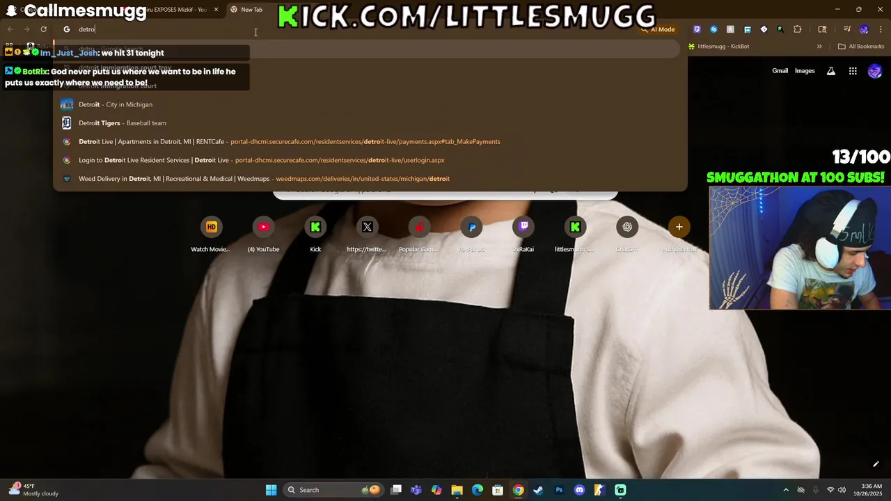Open the Twitter X shortcut tile
The height and width of the screenshot is (501, 891).
367,234
